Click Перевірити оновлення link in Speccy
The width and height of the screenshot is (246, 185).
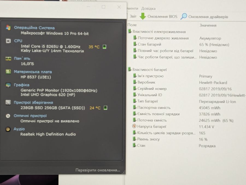[x=98, y=170]
